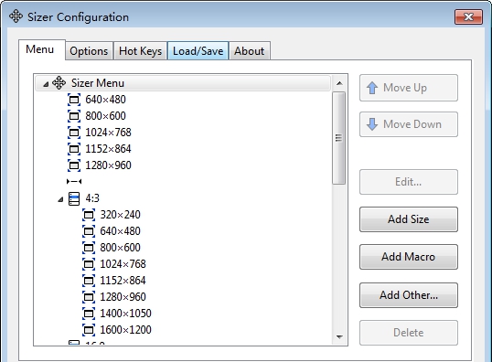Click the icon beside 1152×864 under 4:3
492x362 pixels.
tap(89, 281)
